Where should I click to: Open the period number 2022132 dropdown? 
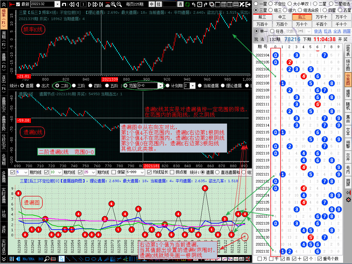click(x=57, y=4)
